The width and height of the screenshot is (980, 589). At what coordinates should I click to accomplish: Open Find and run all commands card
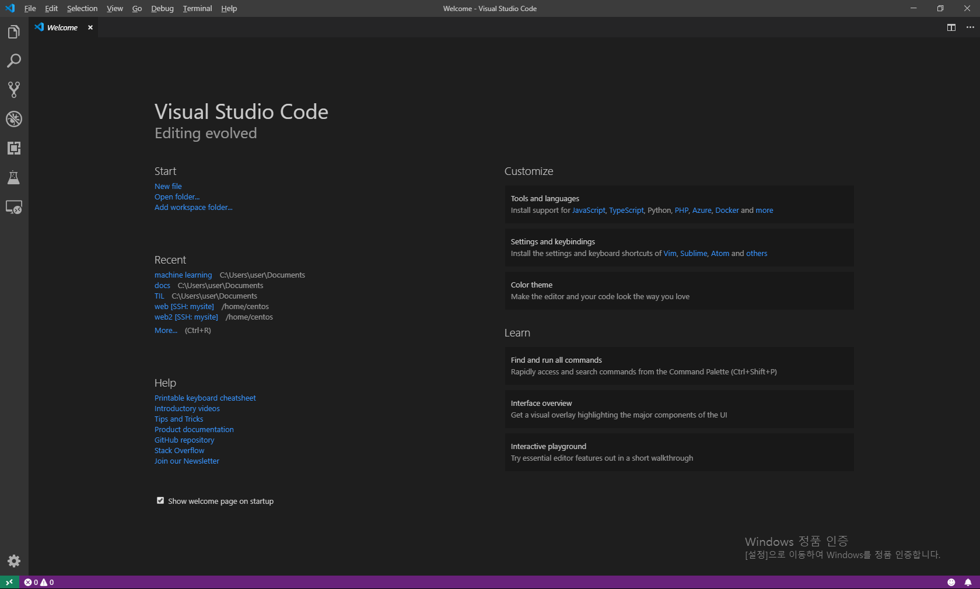[x=679, y=366]
